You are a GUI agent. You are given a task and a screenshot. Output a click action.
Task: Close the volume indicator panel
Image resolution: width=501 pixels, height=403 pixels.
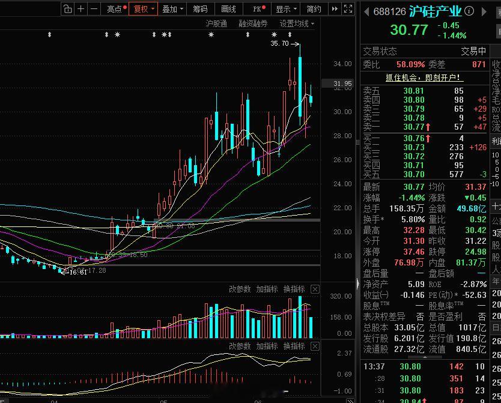pyautogui.click(x=315, y=289)
